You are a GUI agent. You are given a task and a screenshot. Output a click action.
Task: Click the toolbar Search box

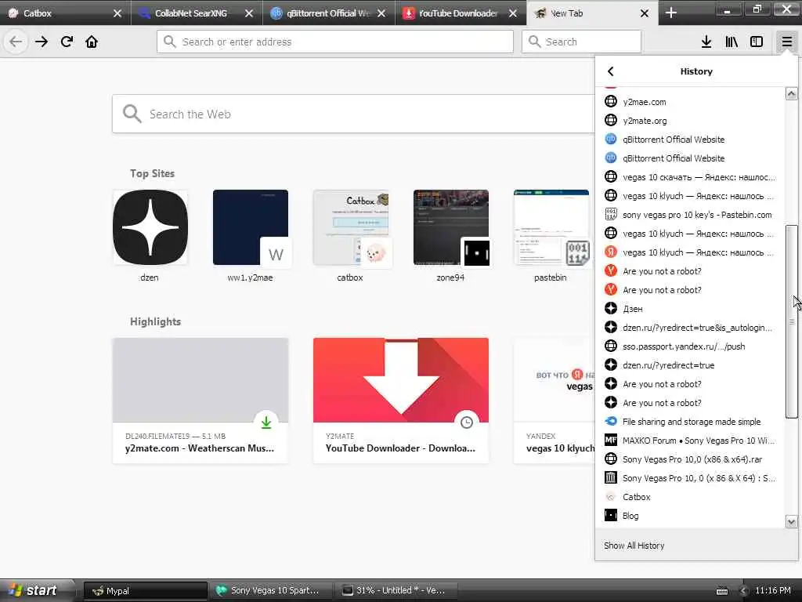pyautogui.click(x=581, y=42)
